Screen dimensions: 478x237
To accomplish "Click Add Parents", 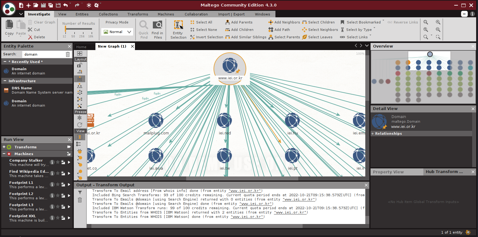I will click(x=239, y=22).
